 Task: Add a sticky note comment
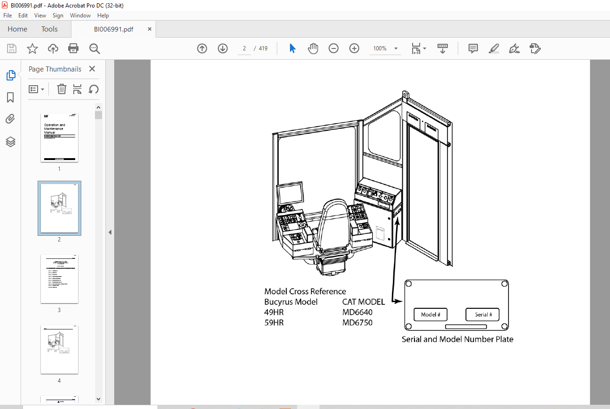[473, 48]
